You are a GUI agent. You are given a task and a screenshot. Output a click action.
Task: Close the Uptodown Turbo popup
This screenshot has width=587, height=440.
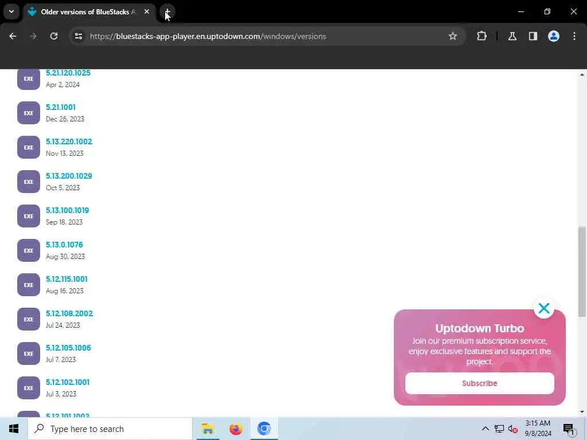[x=544, y=308]
